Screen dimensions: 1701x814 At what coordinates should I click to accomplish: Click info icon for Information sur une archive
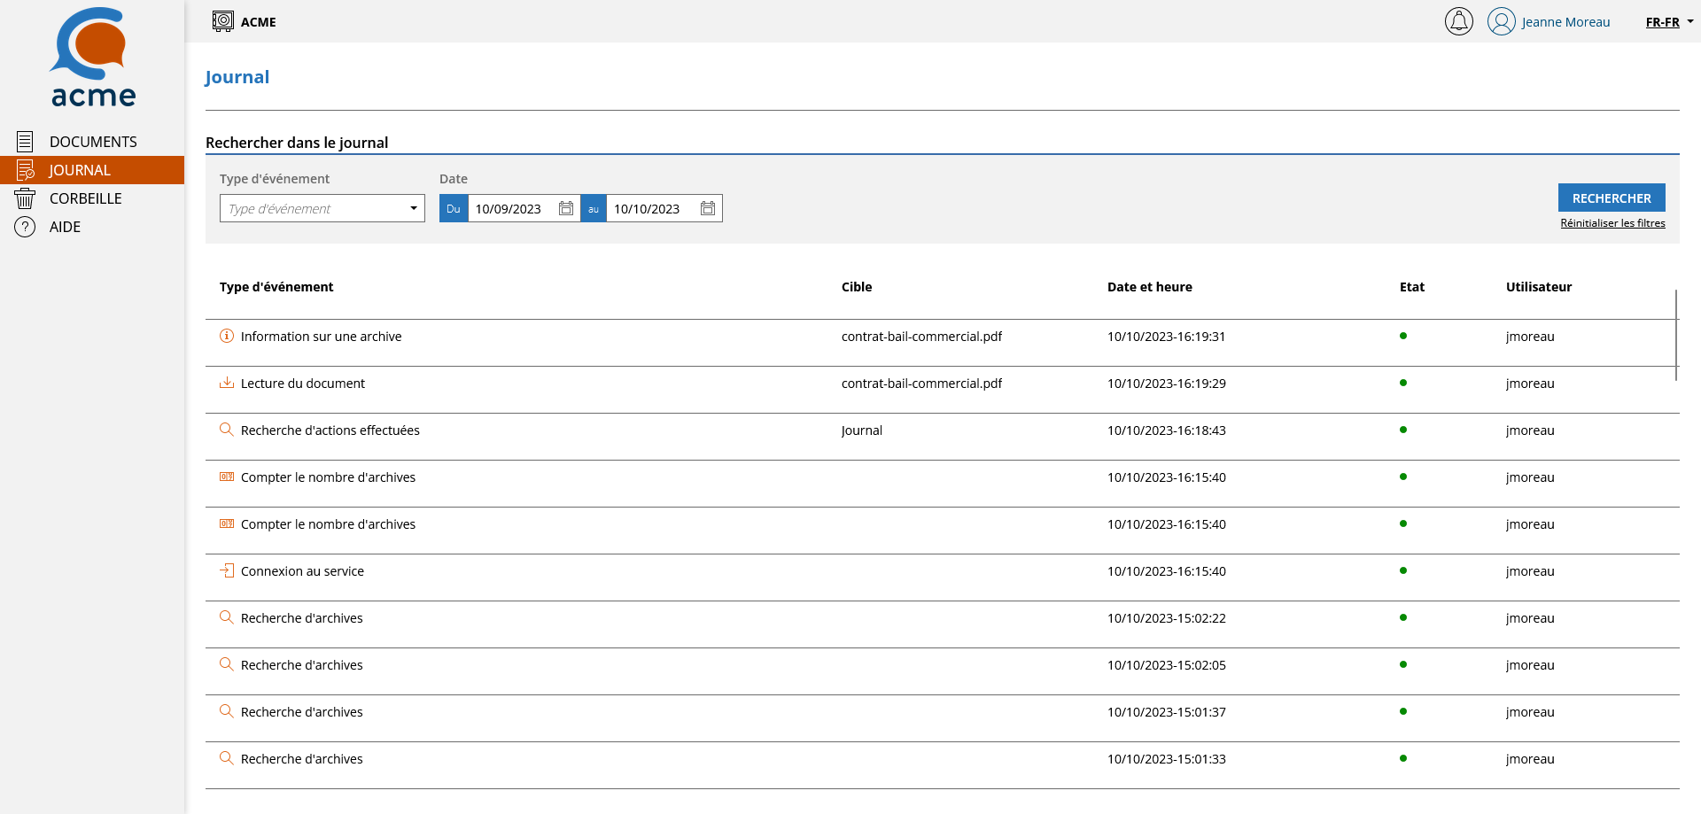point(227,336)
